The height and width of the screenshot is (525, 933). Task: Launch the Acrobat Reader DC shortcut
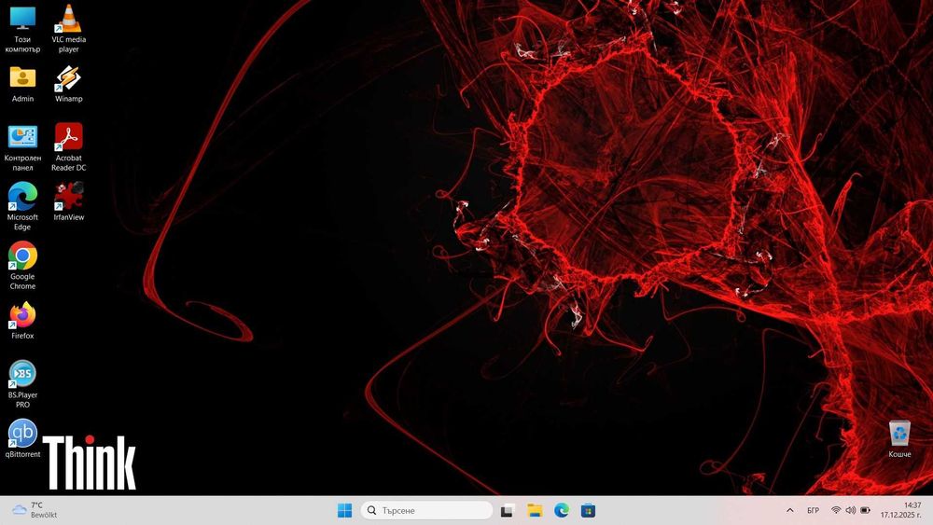point(68,147)
